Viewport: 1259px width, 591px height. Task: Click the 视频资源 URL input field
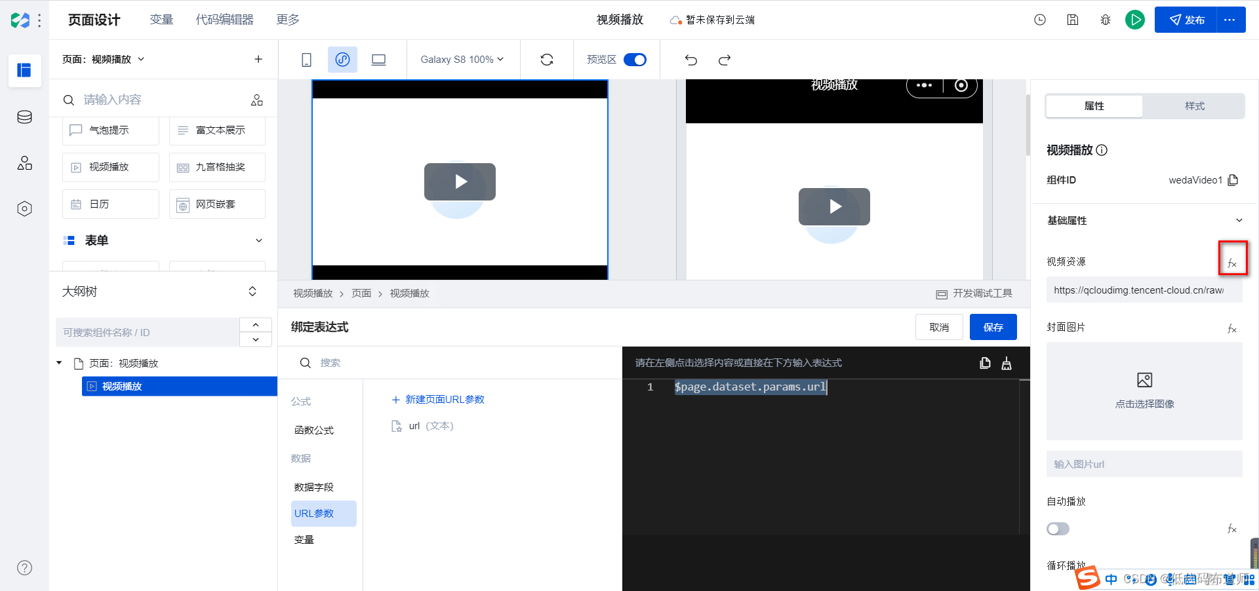(x=1144, y=290)
